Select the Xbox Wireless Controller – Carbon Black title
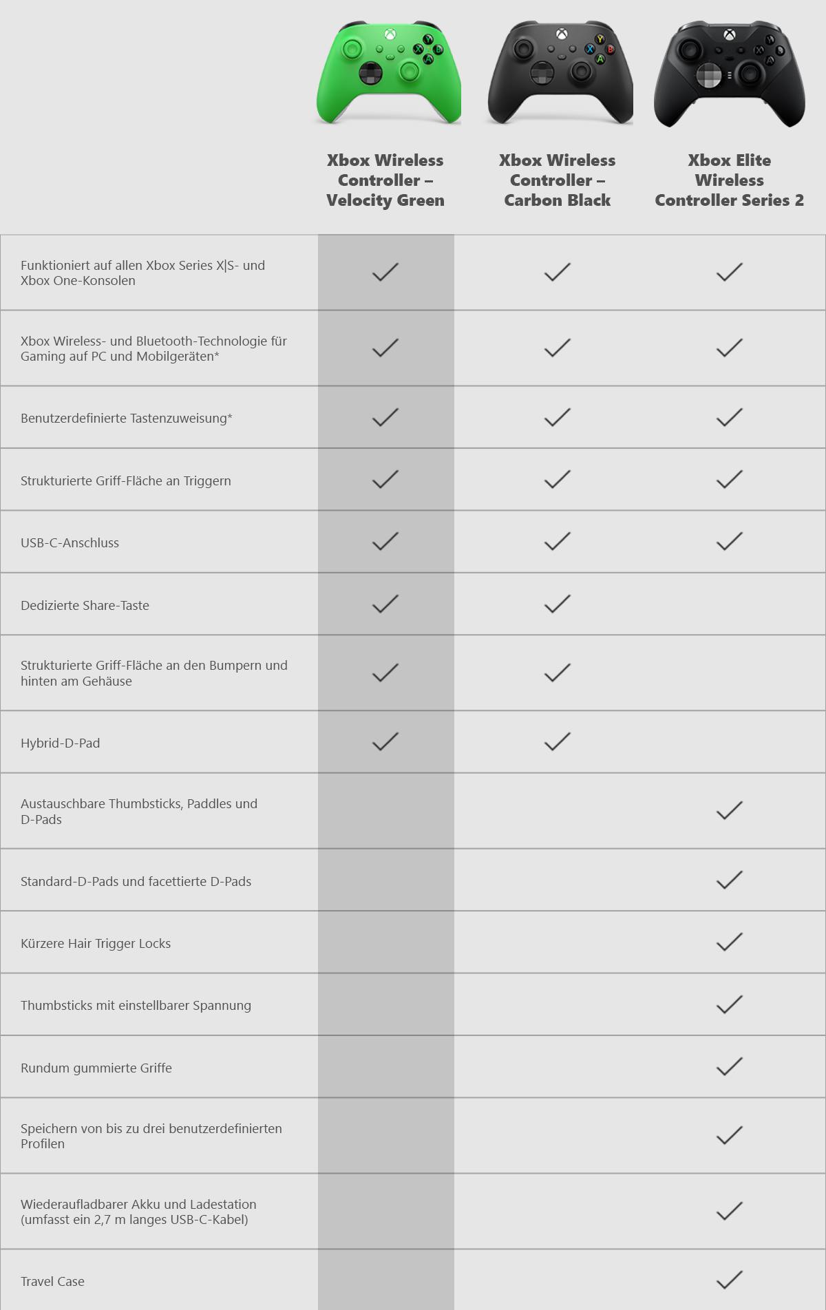This screenshot has width=826, height=1310. pyautogui.click(x=558, y=180)
